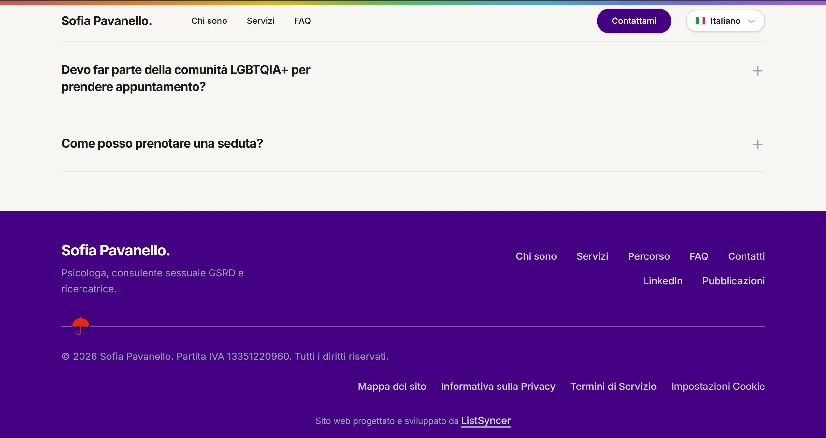
Task: Open the ListSyncer link
Action: coord(486,421)
